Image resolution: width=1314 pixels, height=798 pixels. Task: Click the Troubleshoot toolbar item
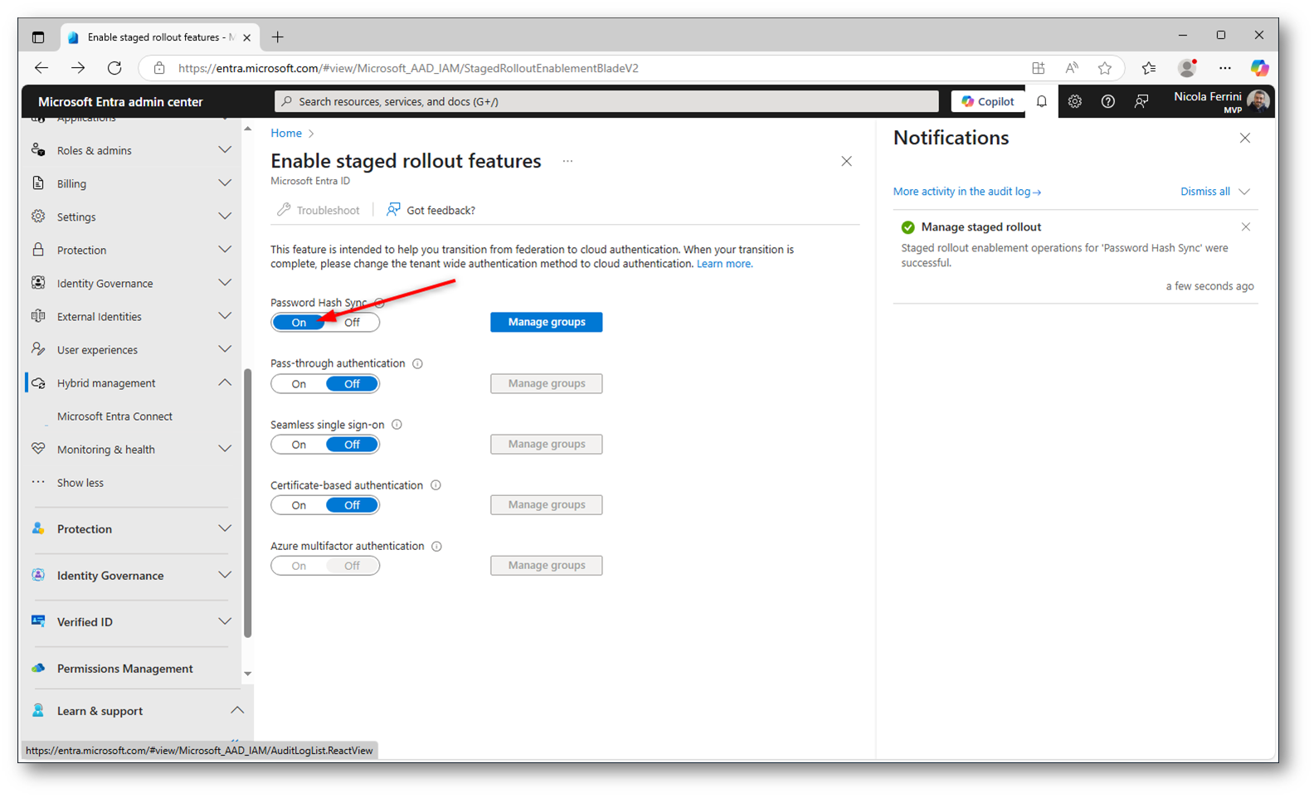click(x=319, y=210)
